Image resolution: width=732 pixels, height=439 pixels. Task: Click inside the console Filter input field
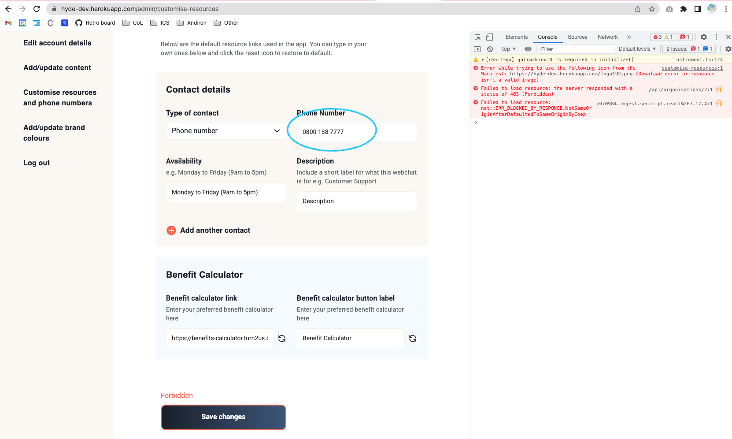[x=573, y=49]
